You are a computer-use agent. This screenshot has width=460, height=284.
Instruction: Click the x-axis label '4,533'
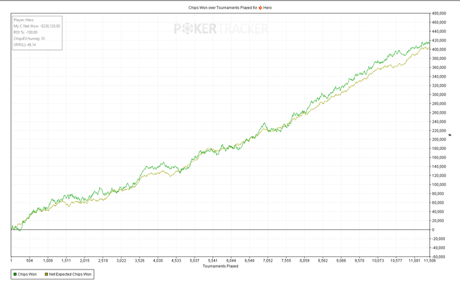point(176,260)
